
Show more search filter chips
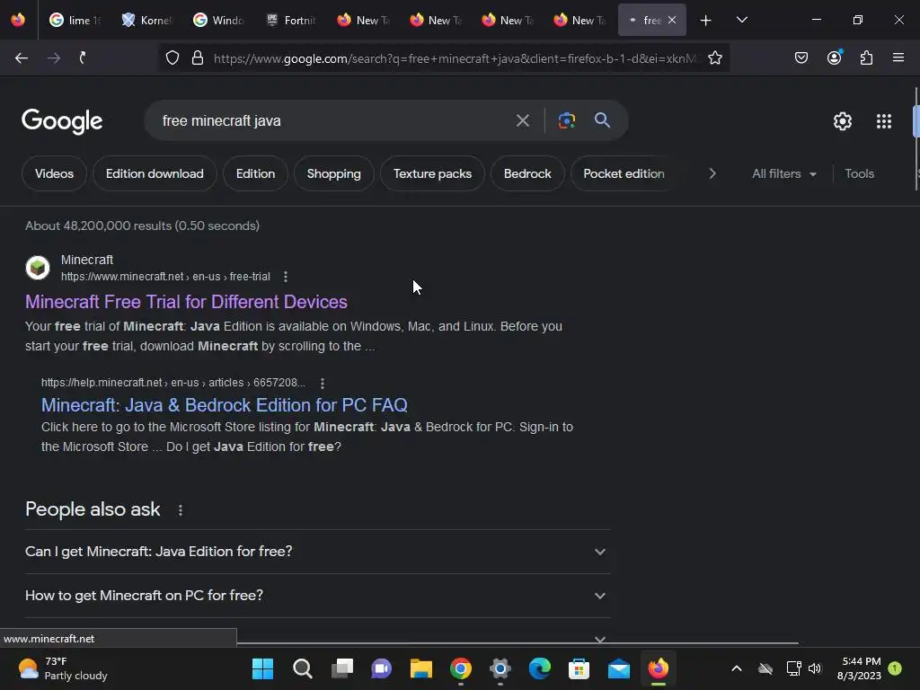point(712,173)
